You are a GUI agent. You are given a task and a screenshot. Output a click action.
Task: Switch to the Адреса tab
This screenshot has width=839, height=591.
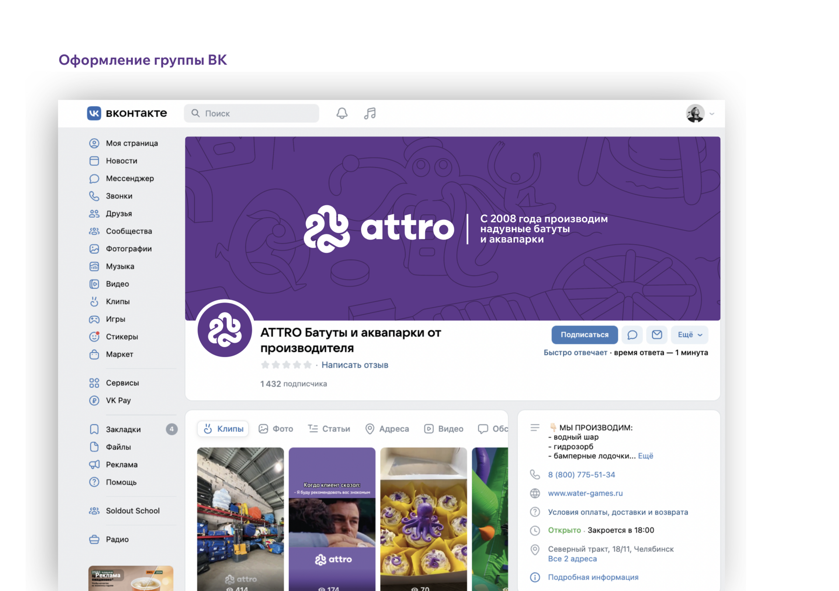pyautogui.click(x=387, y=429)
